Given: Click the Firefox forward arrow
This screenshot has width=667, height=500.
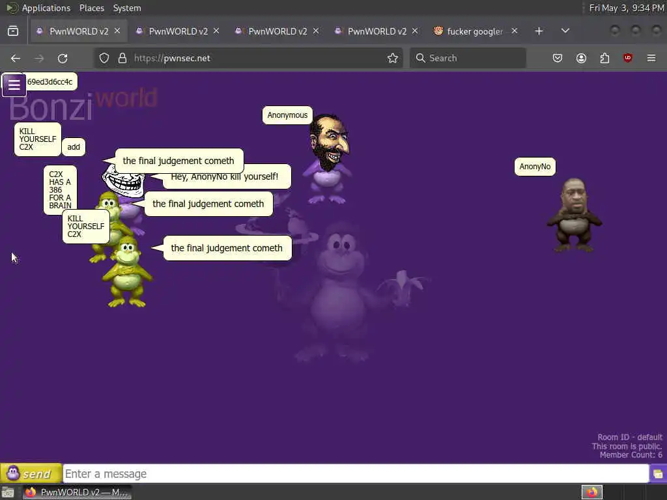Looking at the screenshot, I should (39, 58).
